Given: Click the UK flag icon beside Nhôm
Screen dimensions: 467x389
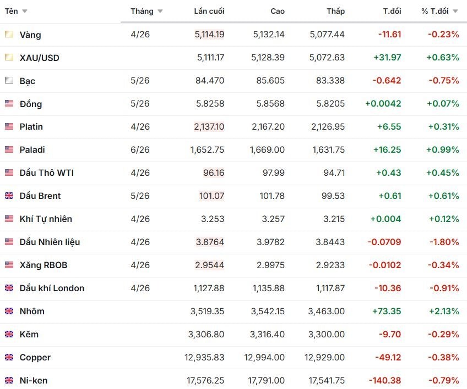Looking at the screenshot, I should point(9,311).
